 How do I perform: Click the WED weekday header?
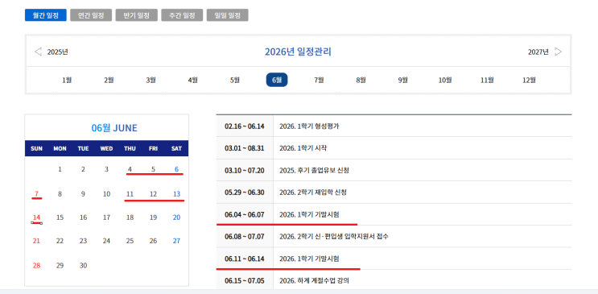[106, 149]
